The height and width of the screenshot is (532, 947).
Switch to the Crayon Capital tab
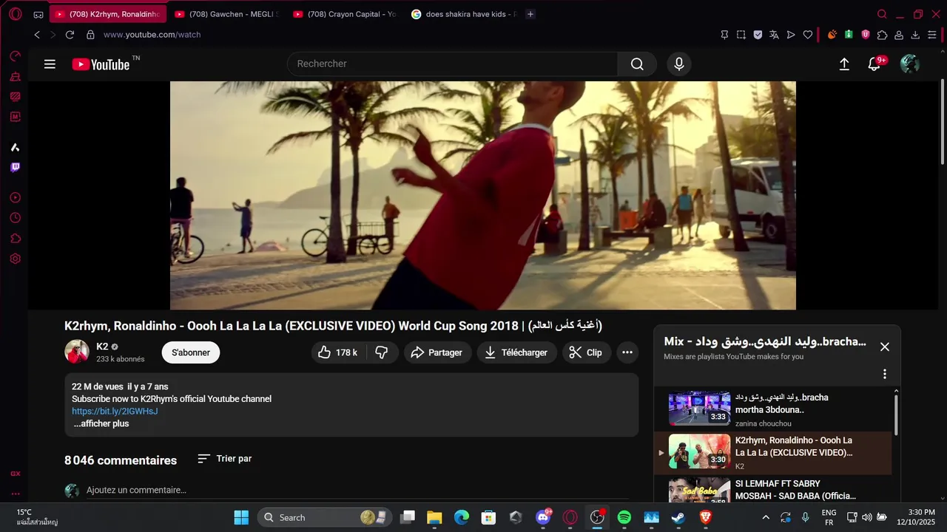pyautogui.click(x=345, y=14)
